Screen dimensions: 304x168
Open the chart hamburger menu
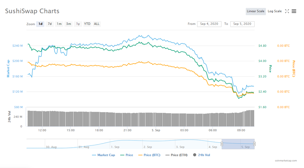pyautogui.click(x=294, y=11)
